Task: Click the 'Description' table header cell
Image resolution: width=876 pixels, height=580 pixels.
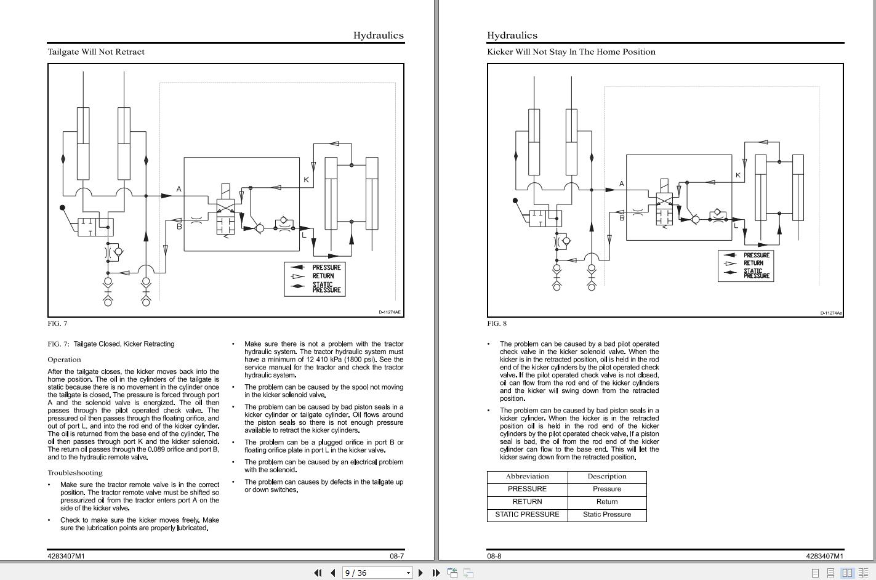Action: [x=607, y=477]
